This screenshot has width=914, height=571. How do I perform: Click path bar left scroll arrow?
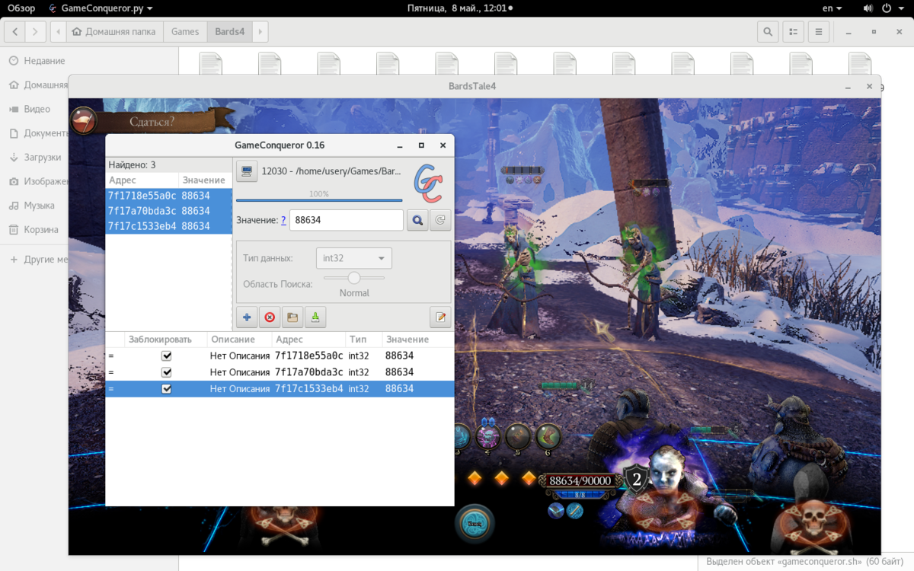click(x=58, y=32)
